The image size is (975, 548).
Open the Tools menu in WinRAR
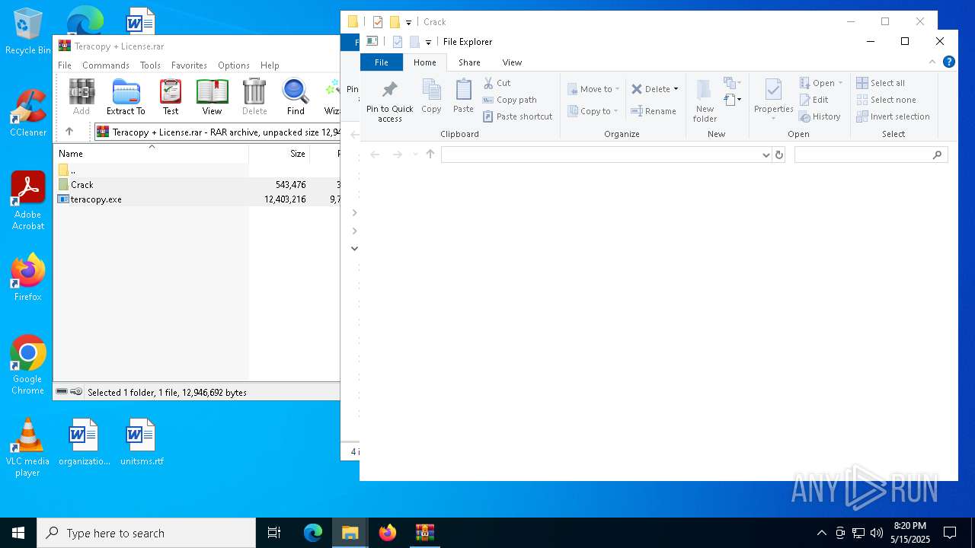150,65
